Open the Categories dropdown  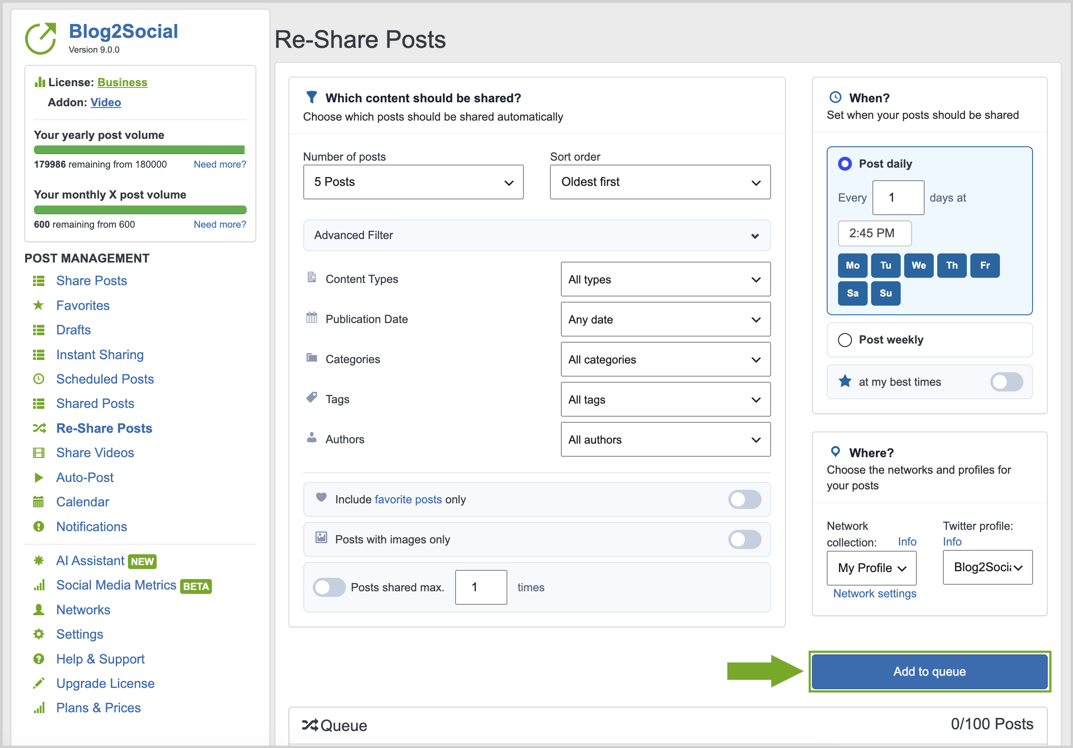[x=665, y=360]
